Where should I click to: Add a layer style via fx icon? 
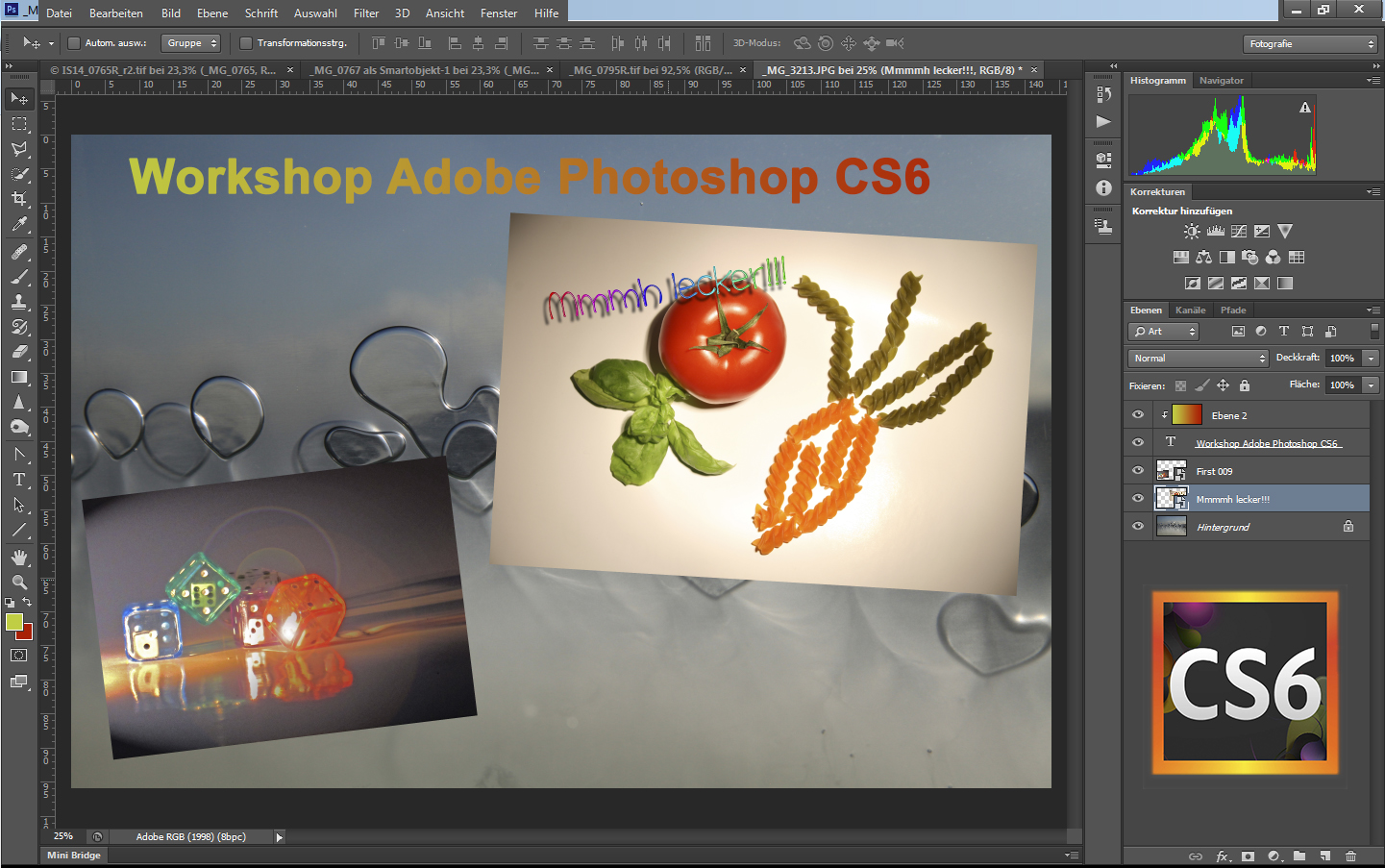[x=1223, y=856]
